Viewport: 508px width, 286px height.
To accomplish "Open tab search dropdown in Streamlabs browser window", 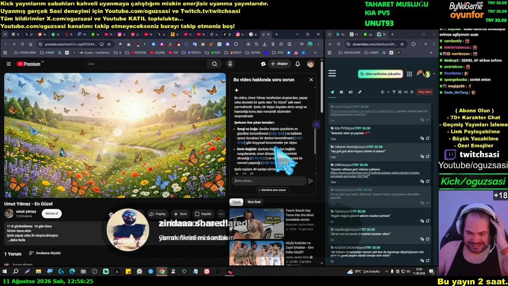I will pyautogui.click(x=329, y=35).
